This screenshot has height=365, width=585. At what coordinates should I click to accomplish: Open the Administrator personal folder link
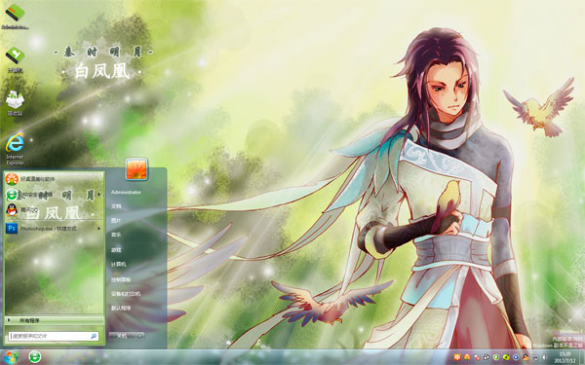point(126,192)
